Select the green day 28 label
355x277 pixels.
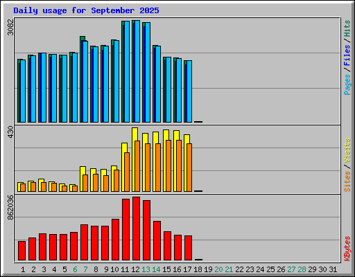coord(302,269)
